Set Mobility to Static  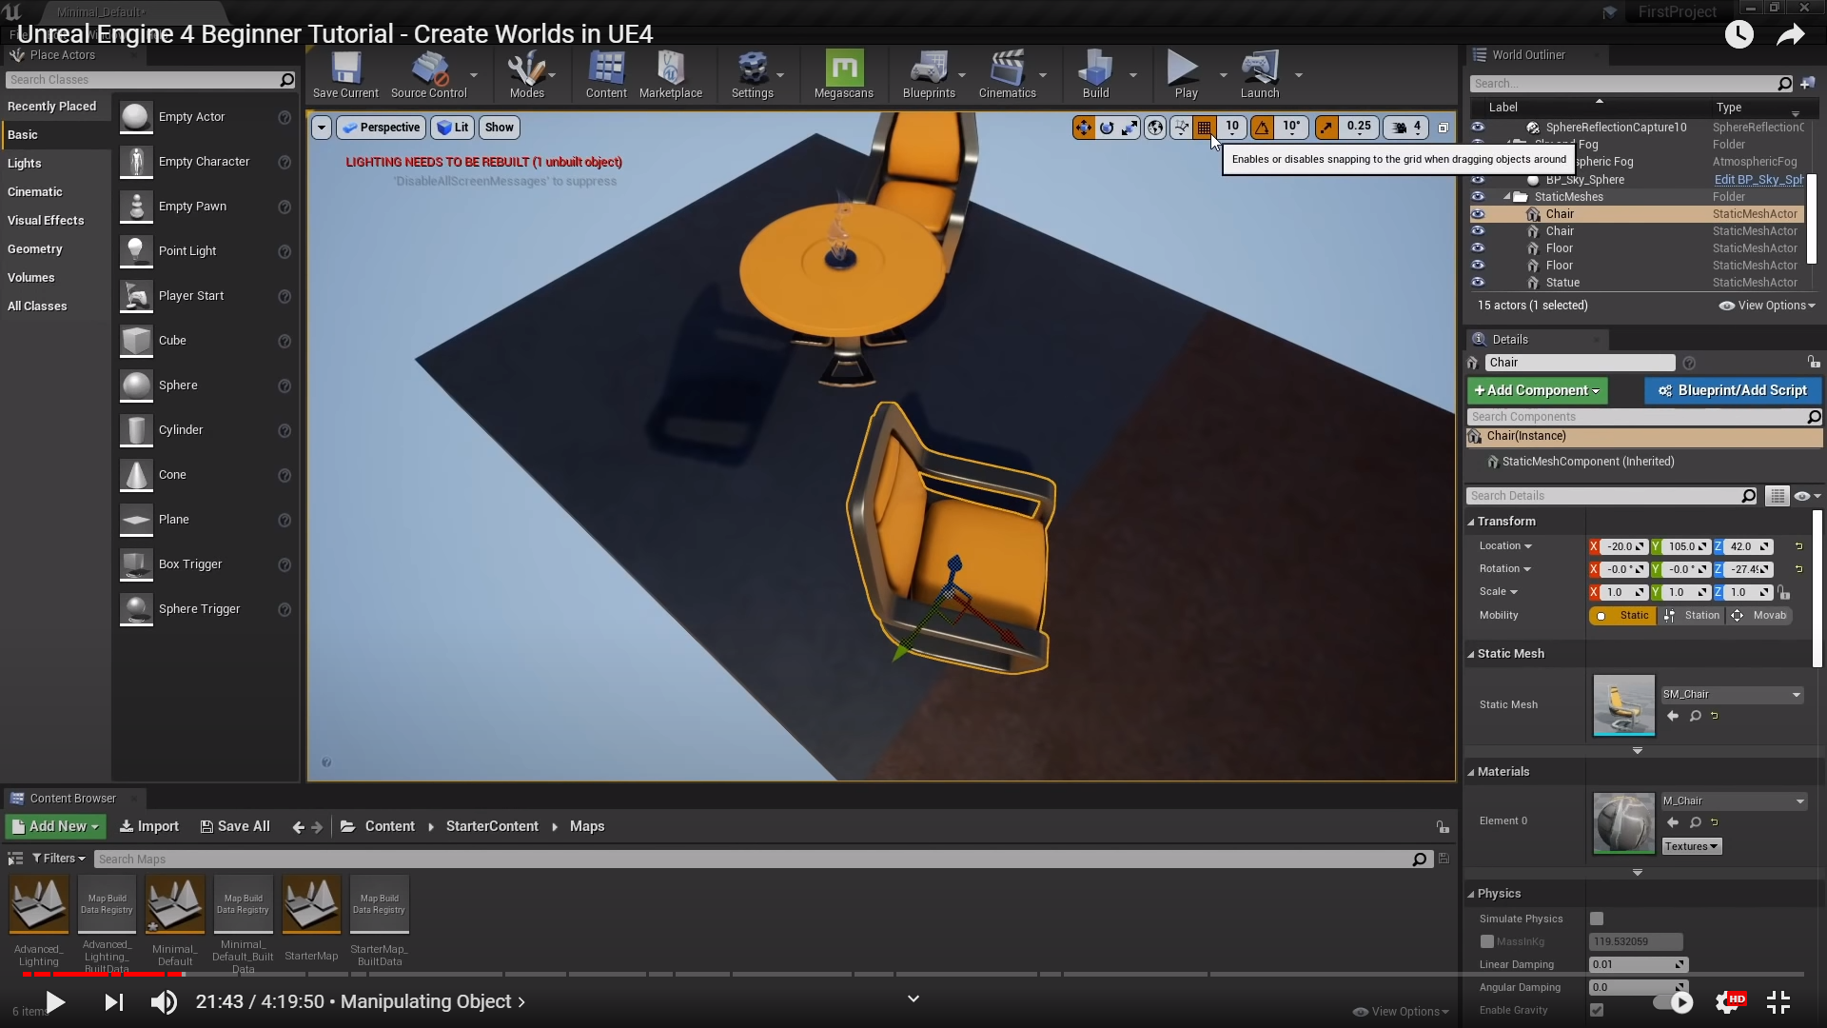[1623, 616]
